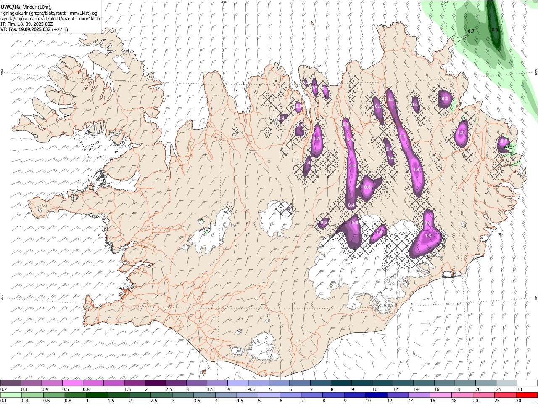Click the 1.1 precipitation value on the map
The image size is (538, 404).
(402, 136)
